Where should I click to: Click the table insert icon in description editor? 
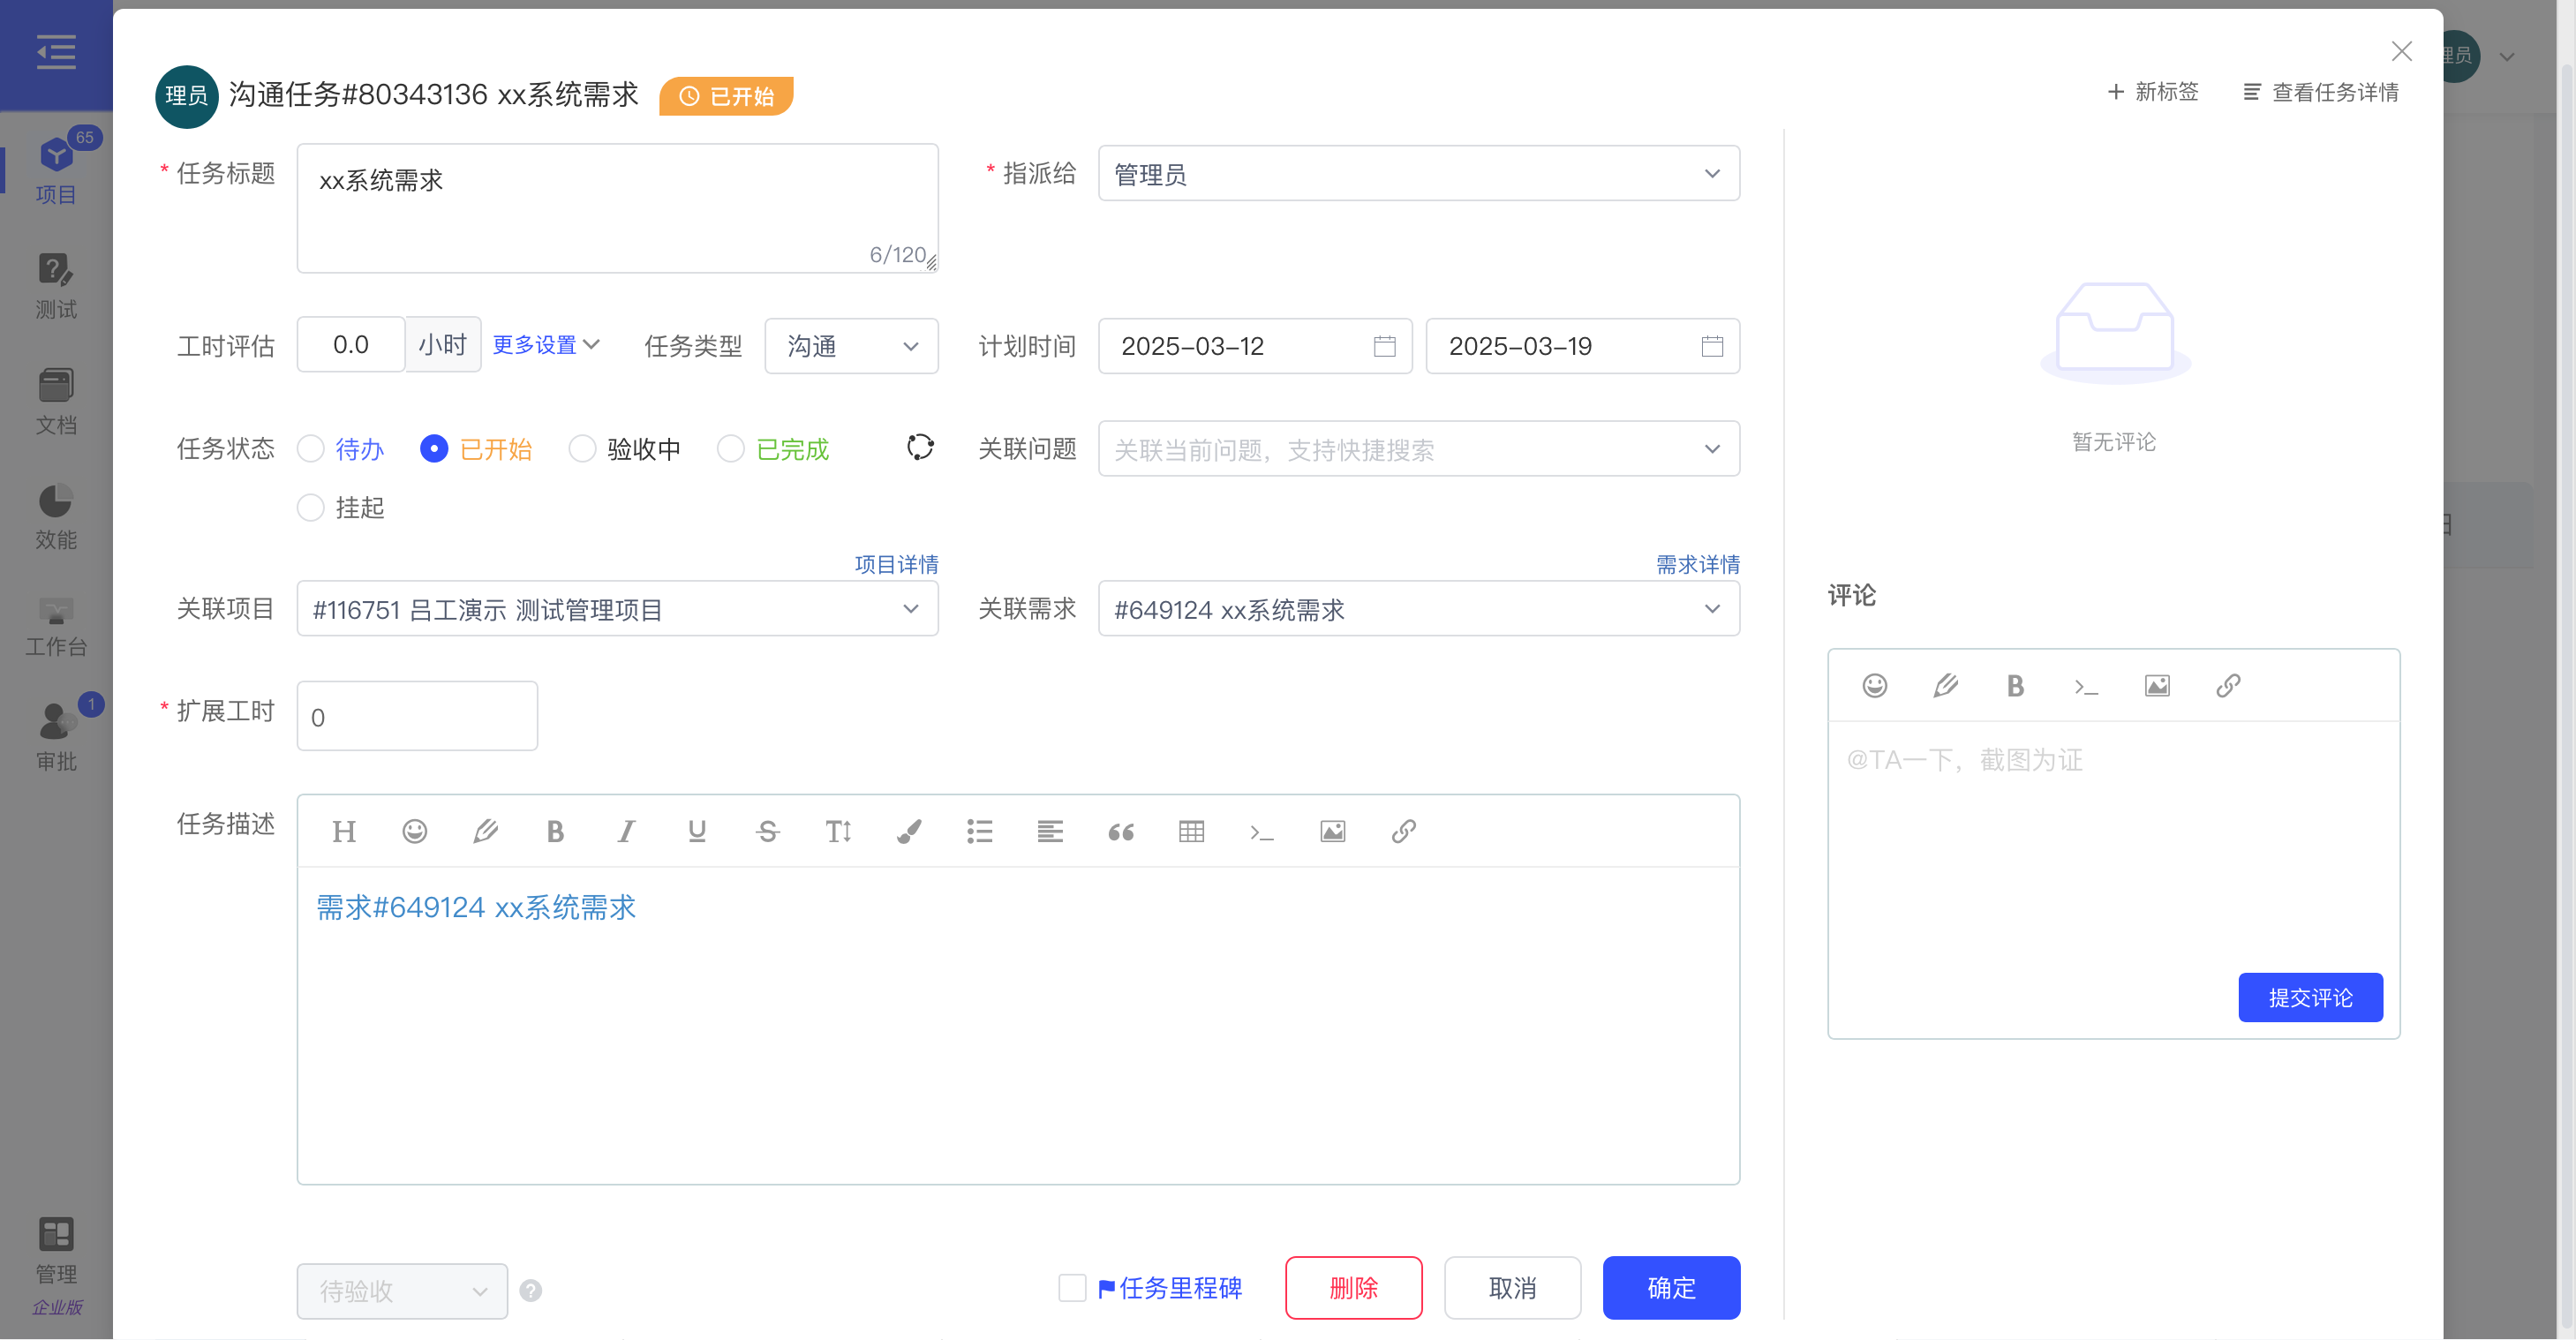click(1191, 831)
